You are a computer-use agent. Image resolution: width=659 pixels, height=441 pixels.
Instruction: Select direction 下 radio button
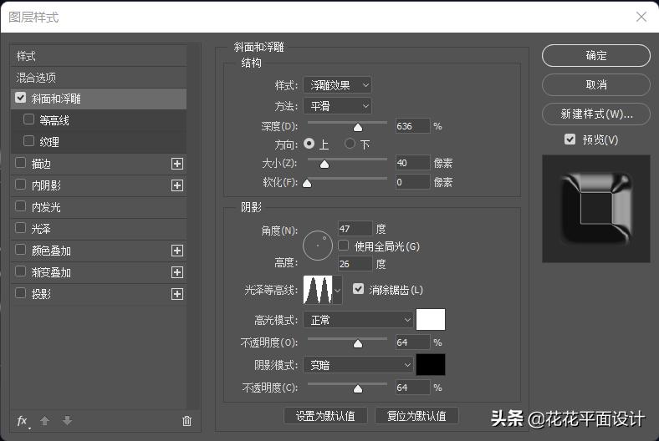point(350,144)
